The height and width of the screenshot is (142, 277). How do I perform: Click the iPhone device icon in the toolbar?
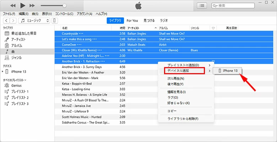point(55,21)
